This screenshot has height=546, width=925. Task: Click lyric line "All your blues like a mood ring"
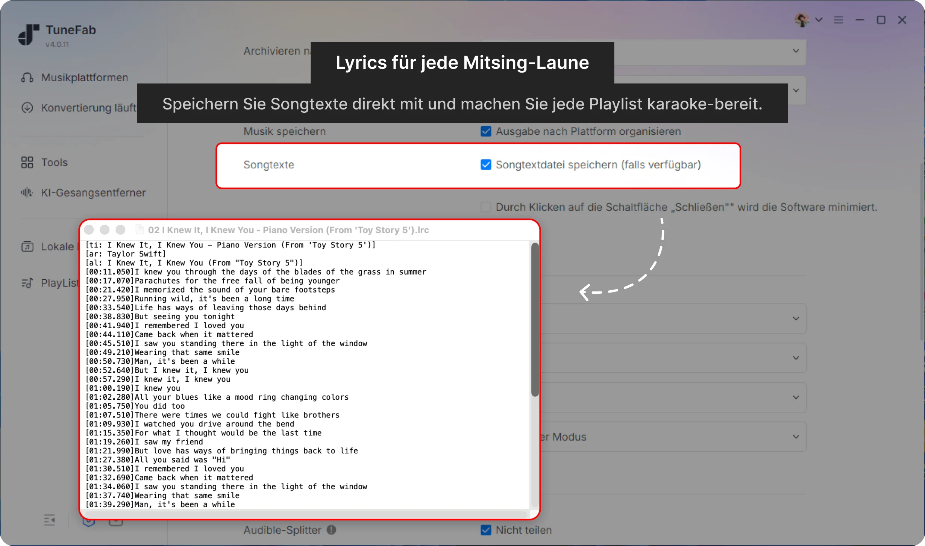click(217, 397)
